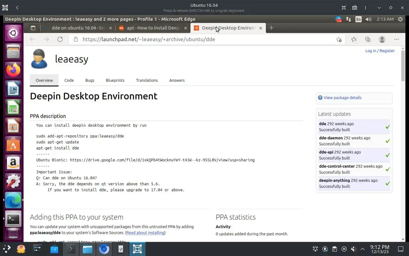Toggle VM viewer fullscreen mode
Viewport: 409px width, 256px height.
(344, 8)
